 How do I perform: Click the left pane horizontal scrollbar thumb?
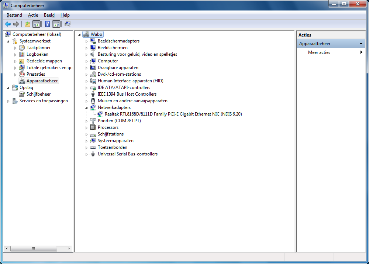(x=33, y=248)
